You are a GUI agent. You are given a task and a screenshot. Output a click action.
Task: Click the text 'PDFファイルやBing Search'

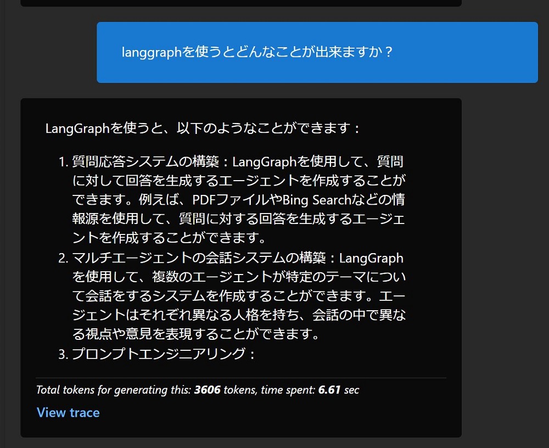(271, 199)
